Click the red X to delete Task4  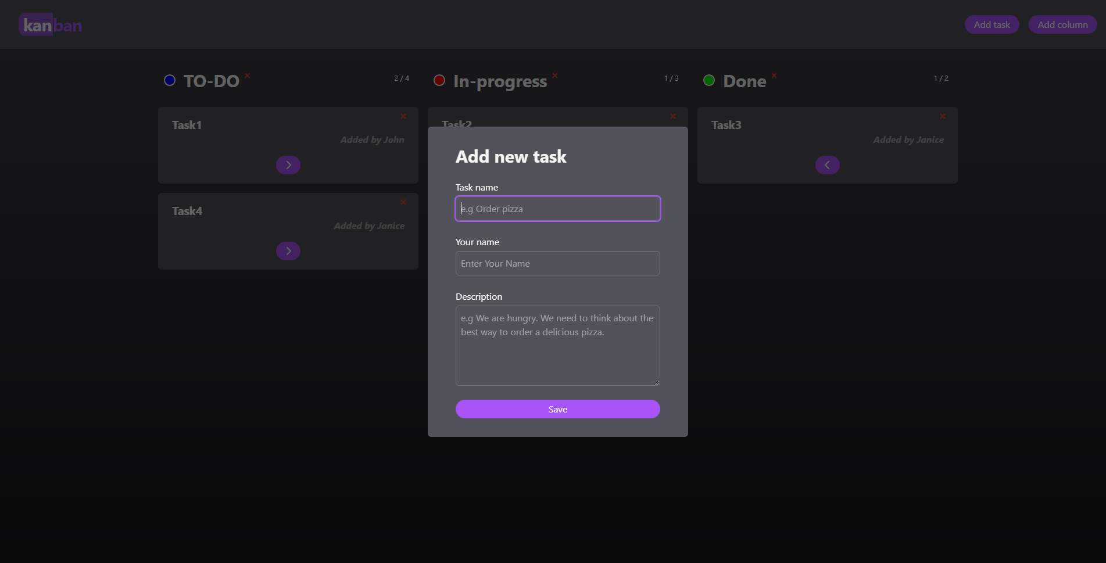tap(403, 202)
